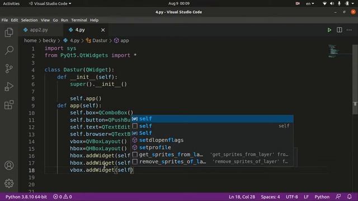
Task: Open the Terminal menu
Action: tap(79, 20)
